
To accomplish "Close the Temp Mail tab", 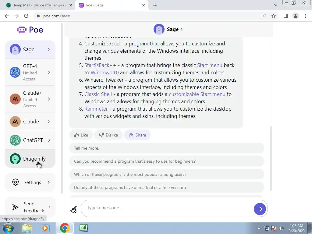I will (71, 5).
